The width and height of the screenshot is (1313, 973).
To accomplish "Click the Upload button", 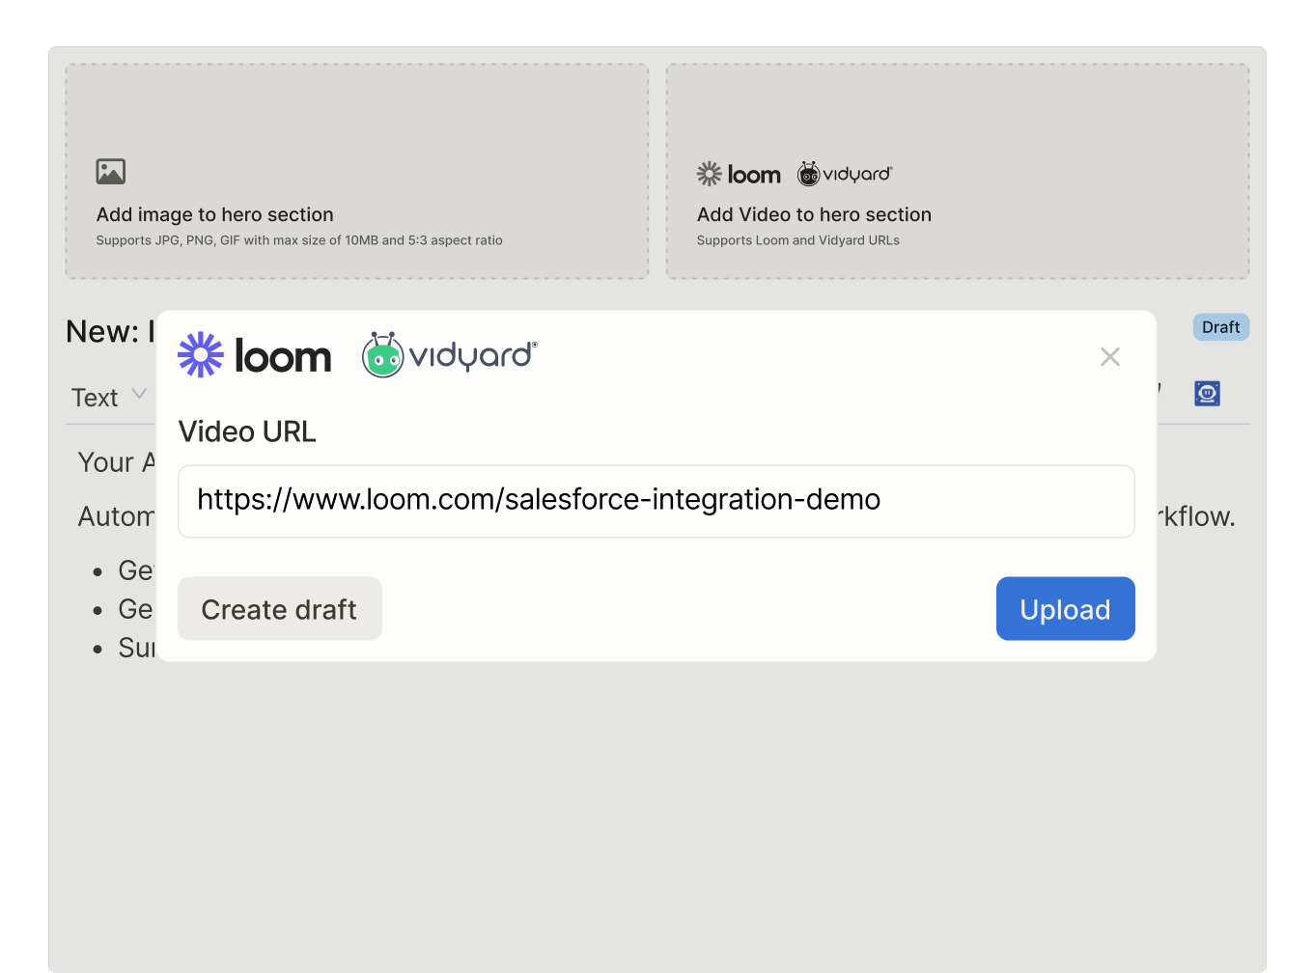I will 1065,608.
